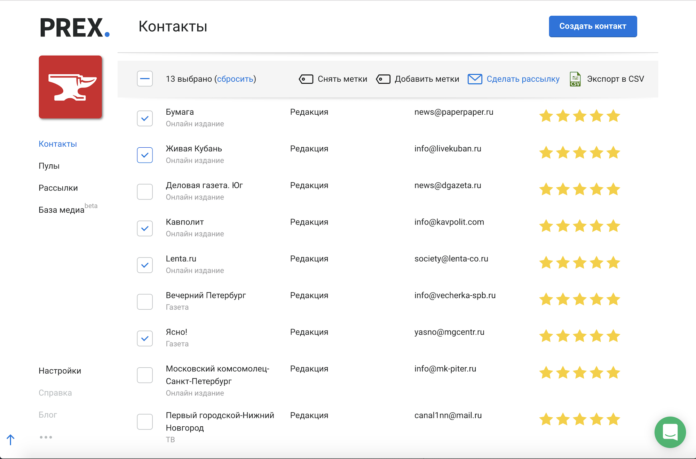Click the fifth star in the Бумага row

613,116
